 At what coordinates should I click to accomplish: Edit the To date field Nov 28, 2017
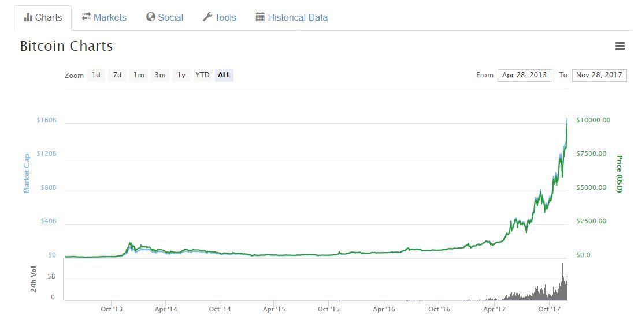599,75
